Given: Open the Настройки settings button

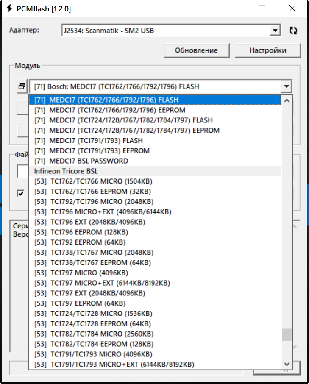Looking at the screenshot, I should pyautogui.click(x=267, y=50).
